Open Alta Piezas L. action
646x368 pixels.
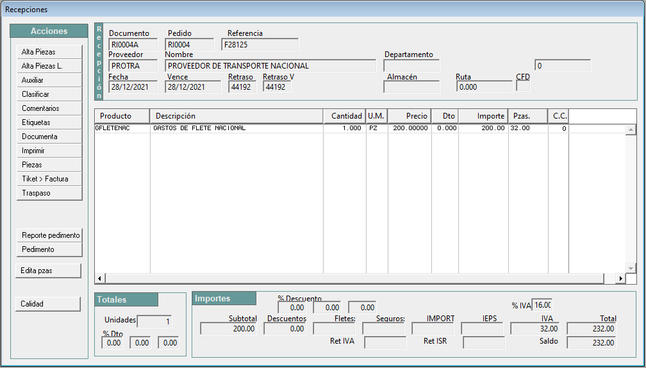49,66
